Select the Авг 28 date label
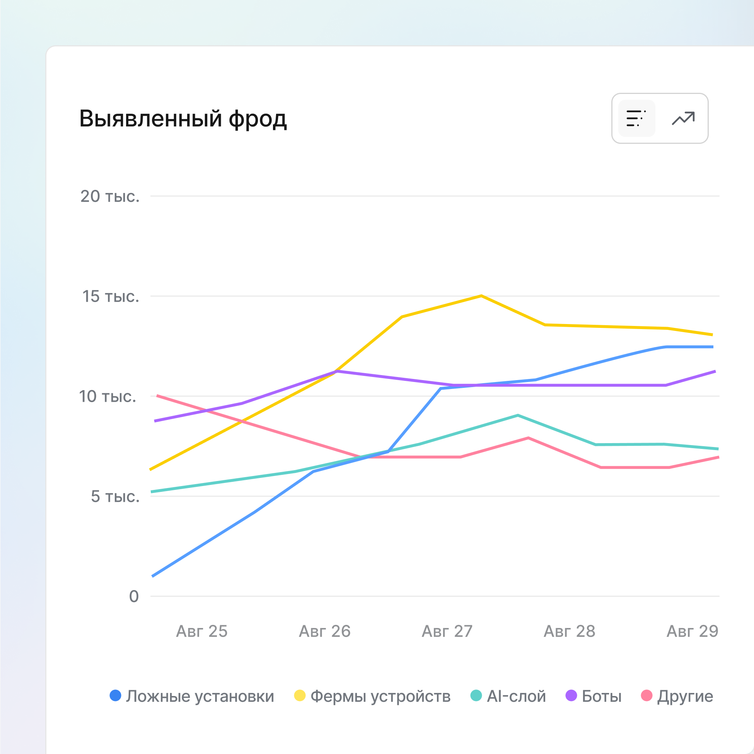754x754 pixels. tap(570, 631)
